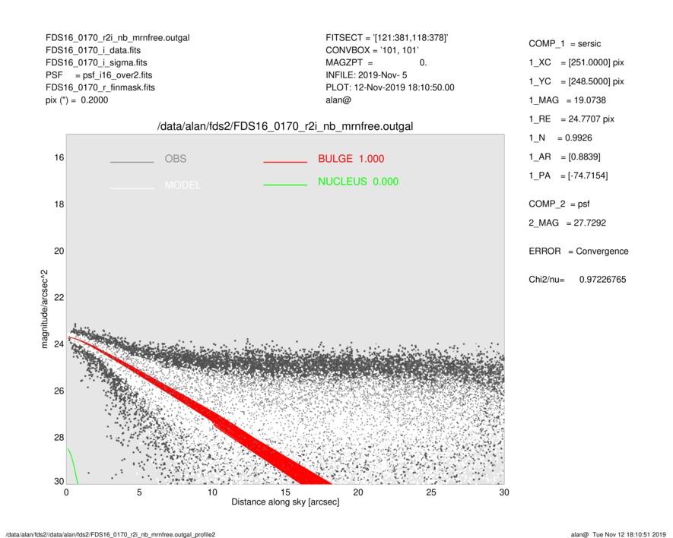673x538 pixels.
Task: Click the ERROR = Convergence status
Action: 578,251
